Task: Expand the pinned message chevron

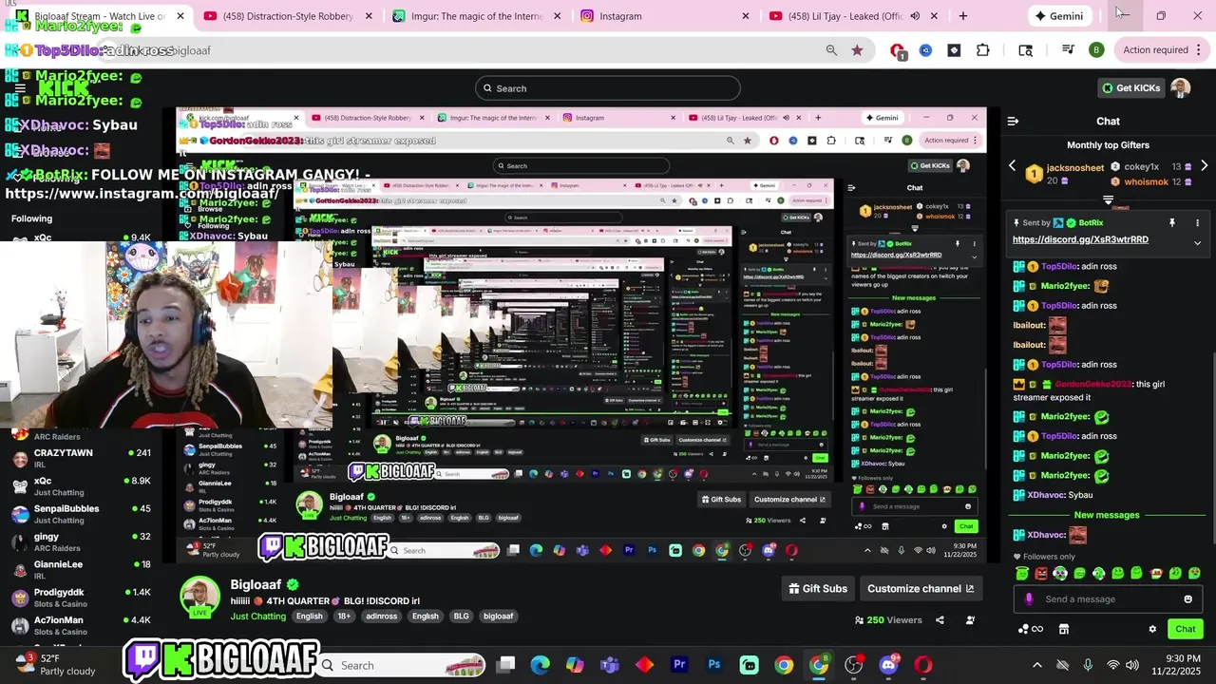Action: (x=1197, y=243)
